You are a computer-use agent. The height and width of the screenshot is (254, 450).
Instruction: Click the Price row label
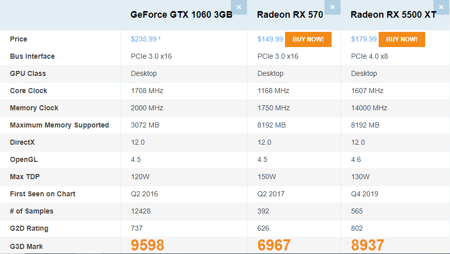click(x=18, y=39)
